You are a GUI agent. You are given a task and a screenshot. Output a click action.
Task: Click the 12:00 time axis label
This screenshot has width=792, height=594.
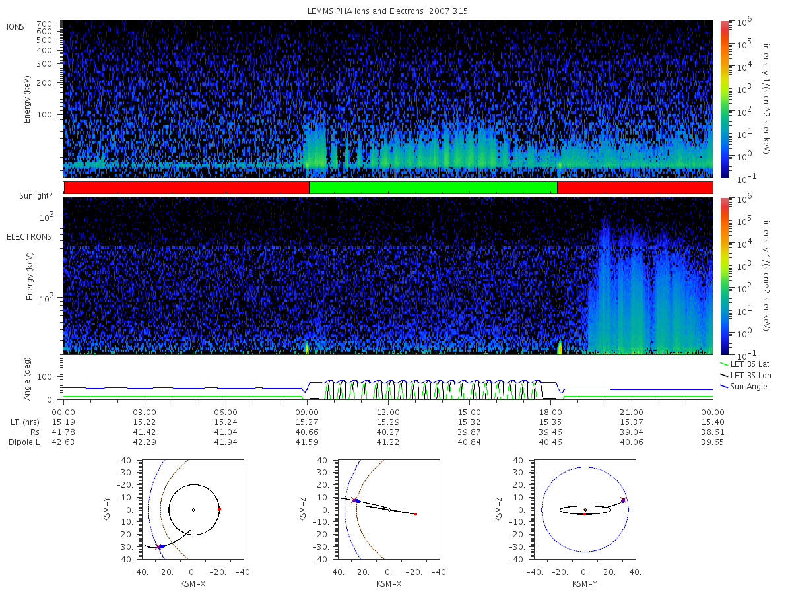(x=388, y=411)
